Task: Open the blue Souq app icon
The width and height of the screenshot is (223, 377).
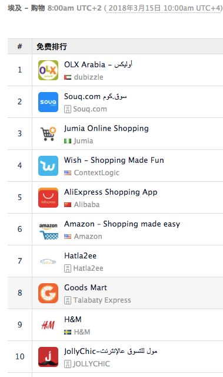Action: pos(48,102)
